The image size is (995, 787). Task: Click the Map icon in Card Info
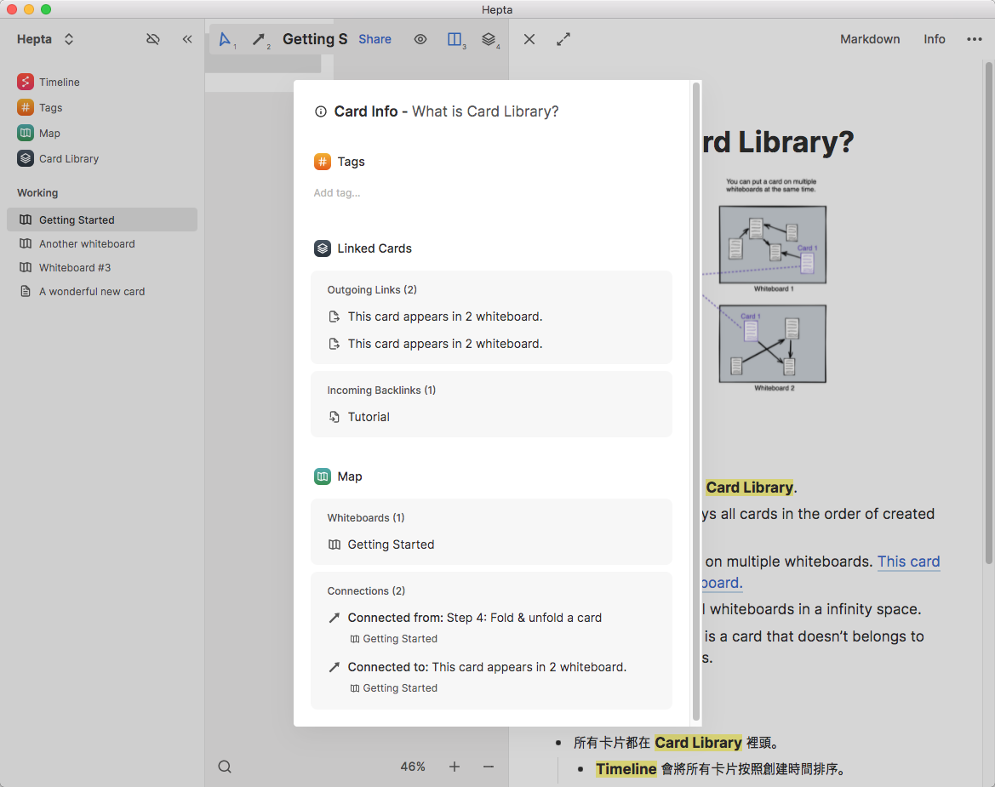point(323,476)
